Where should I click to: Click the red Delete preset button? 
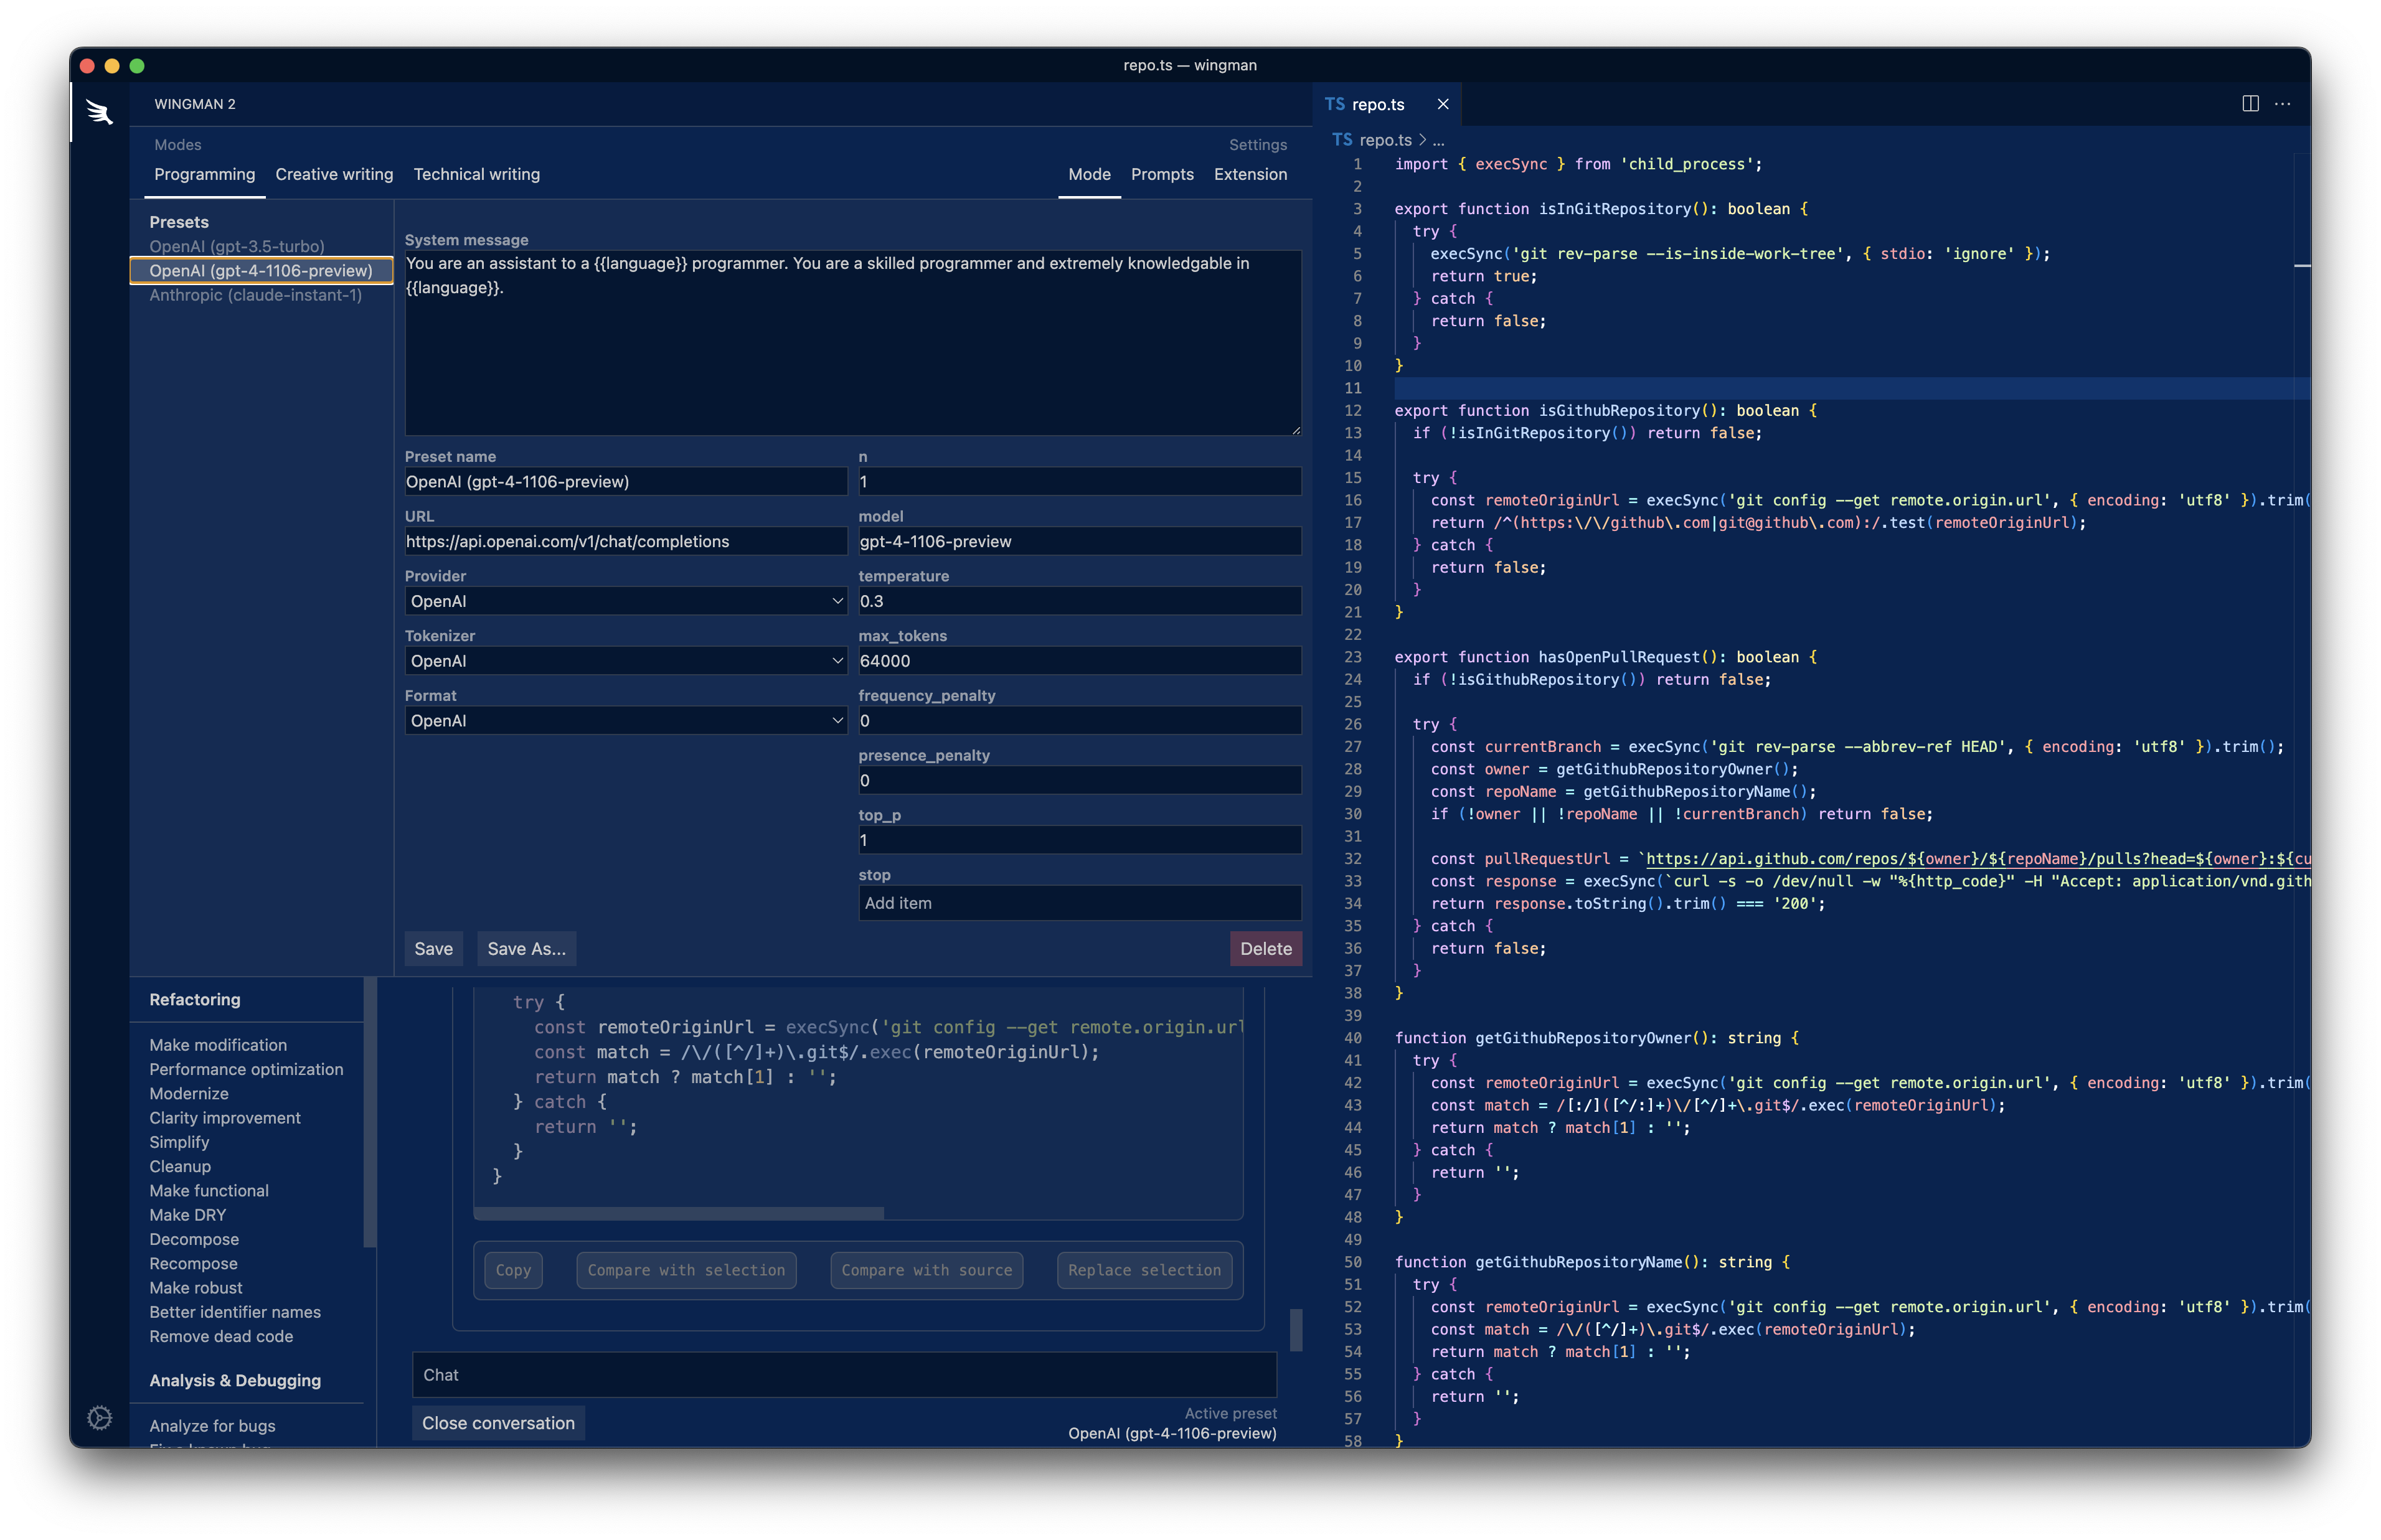pyautogui.click(x=1265, y=949)
